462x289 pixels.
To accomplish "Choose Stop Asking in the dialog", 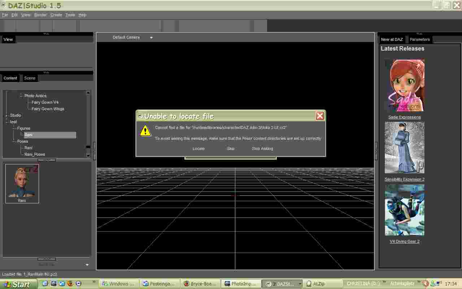I will tap(262, 148).
